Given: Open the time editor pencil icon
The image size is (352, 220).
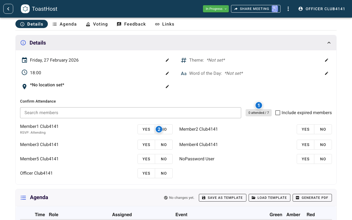Looking at the screenshot, I should [167, 73].
